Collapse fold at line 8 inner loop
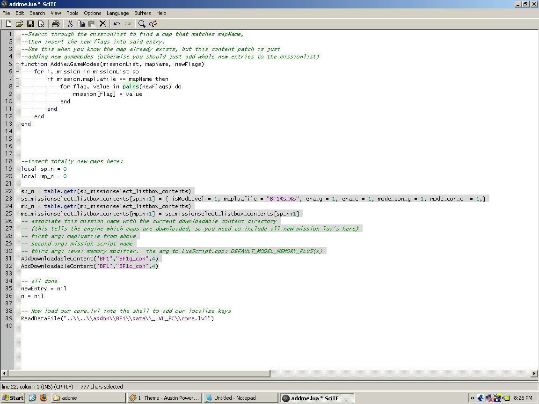539x404 pixels. point(17,87)
